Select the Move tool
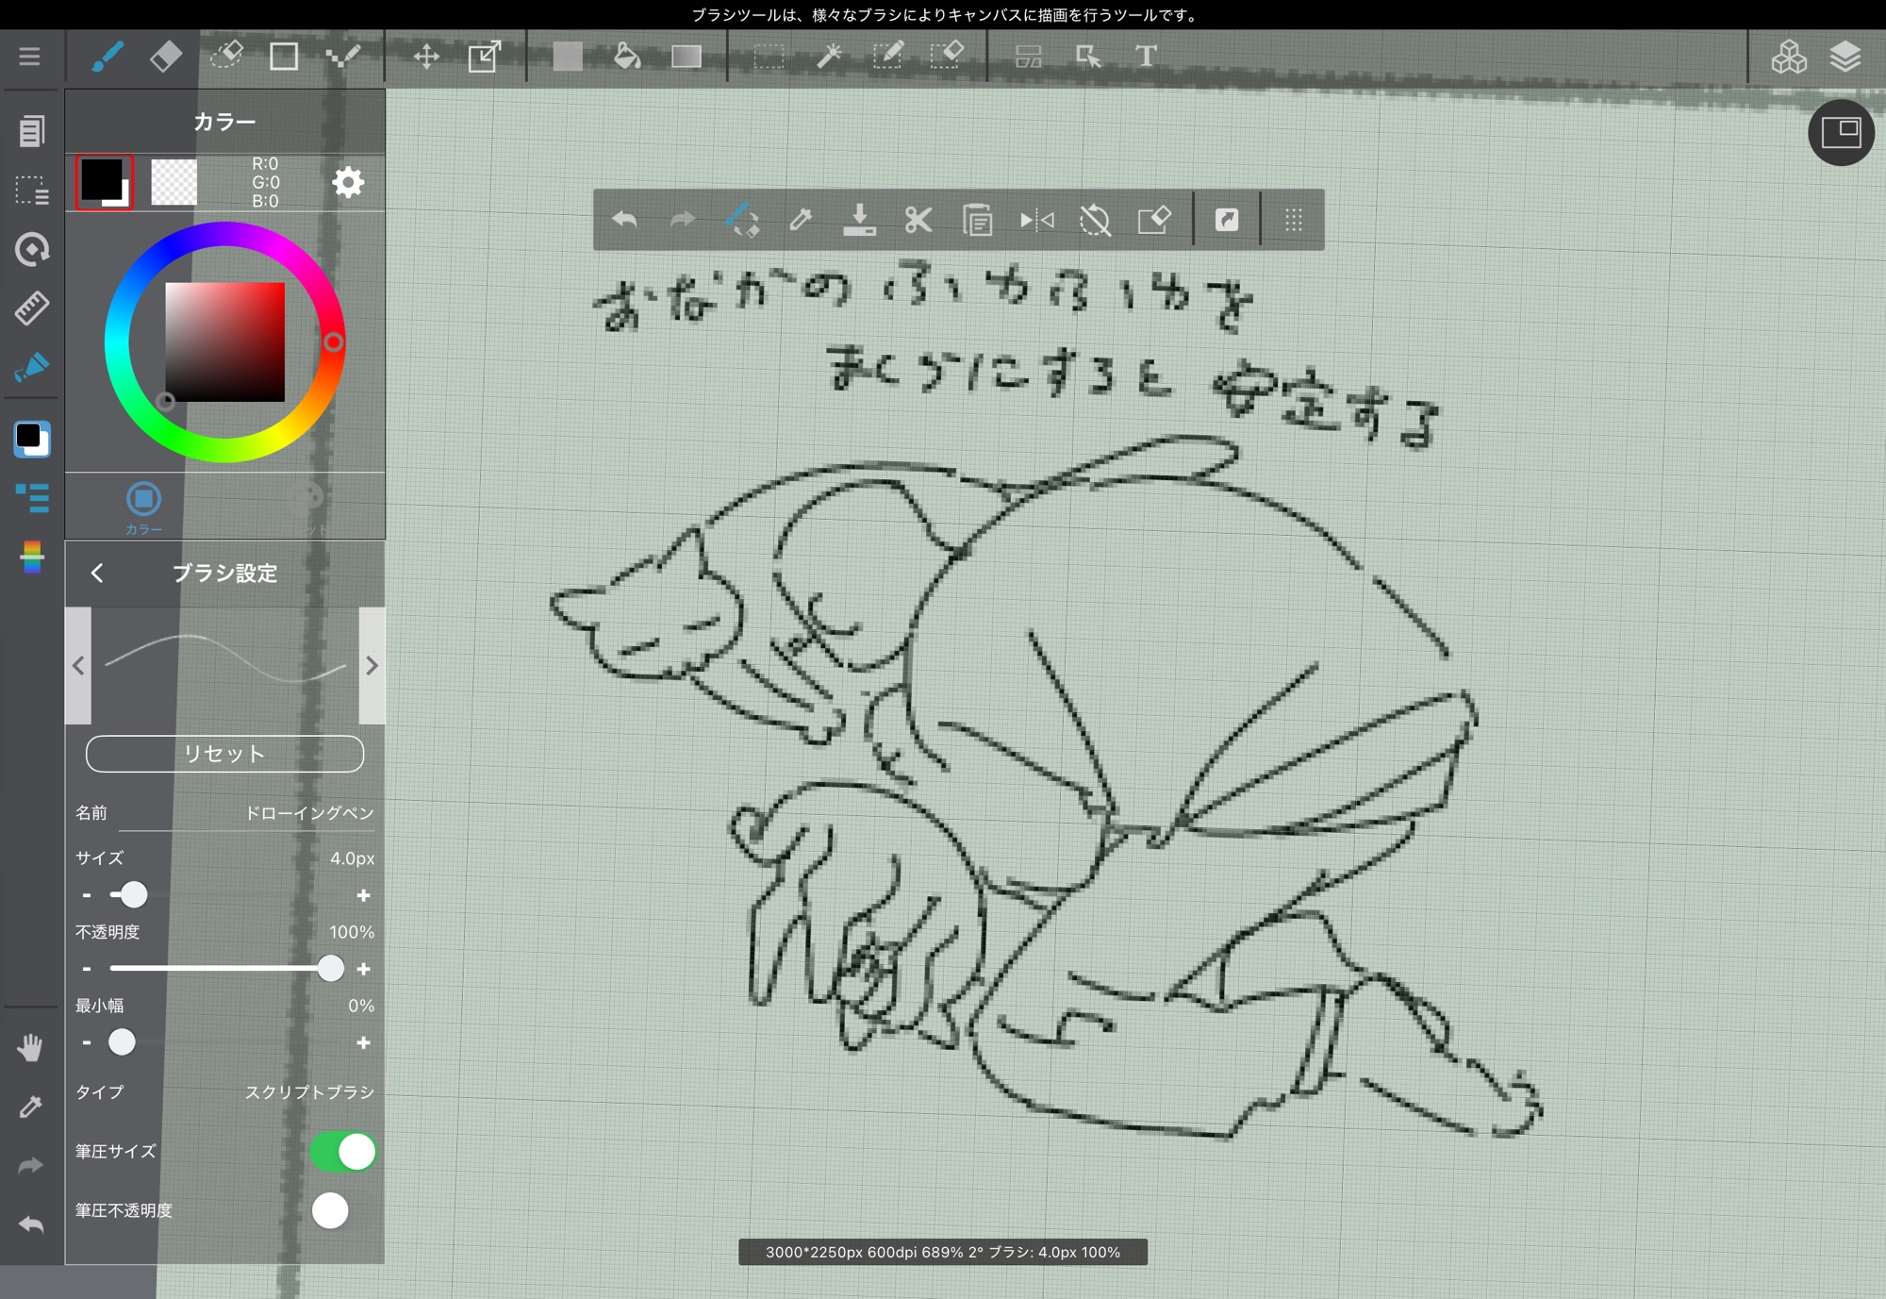This screenshot has width=1886, height=1299. click(426, 57)
